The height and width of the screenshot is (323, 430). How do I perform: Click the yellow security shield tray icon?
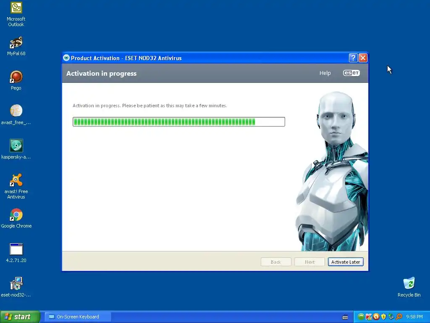tap(384, 317)
